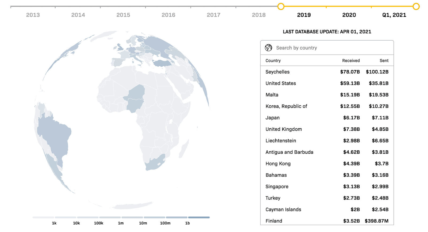Type in the Search by country field
Screen dimensions: 428x232
coord(332,48)
